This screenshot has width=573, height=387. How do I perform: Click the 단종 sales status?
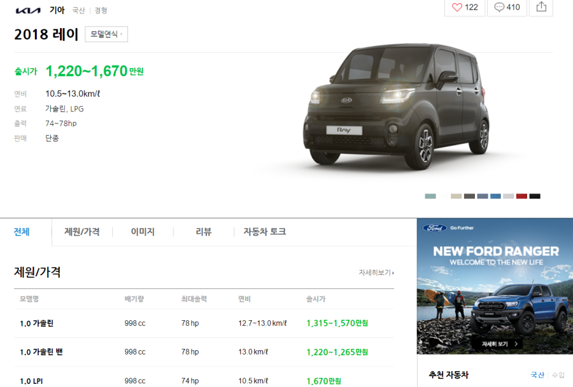(52, 138)
